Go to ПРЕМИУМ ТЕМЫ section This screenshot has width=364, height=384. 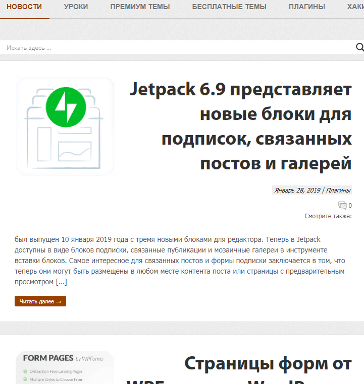pos(140,7)
